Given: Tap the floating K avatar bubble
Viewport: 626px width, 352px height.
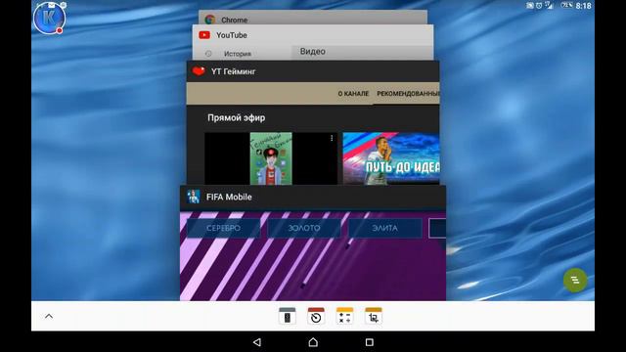Looking at the screenshot, I should click(x=49, y=18).
